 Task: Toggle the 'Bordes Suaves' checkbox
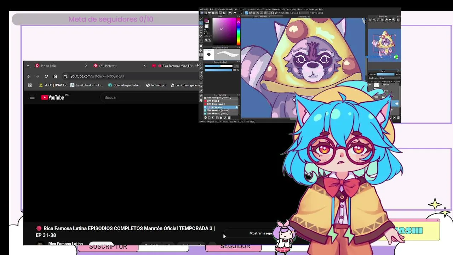[310, 13]
